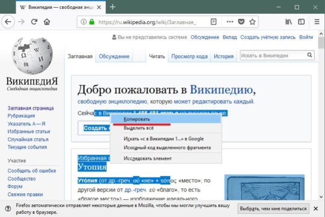Open Свежие правки sidebar link
The width and height of the screenshot is (325, 217).
25,194
